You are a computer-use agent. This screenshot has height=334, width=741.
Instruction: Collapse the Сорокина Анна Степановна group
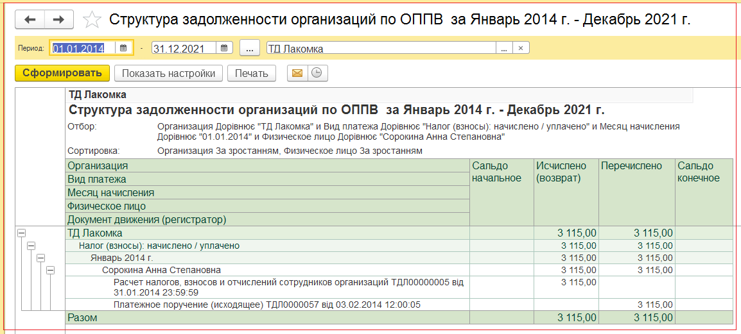click(50, 270)
